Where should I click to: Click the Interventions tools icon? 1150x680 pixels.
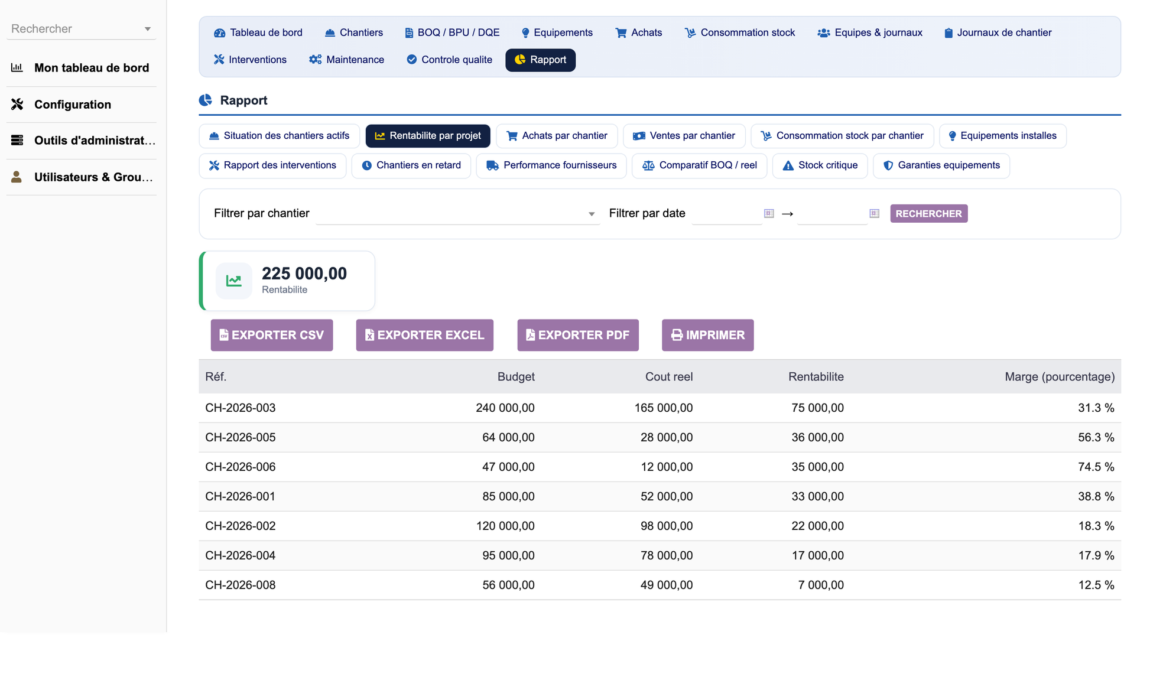pyautogui.click(x=219, y=60)
